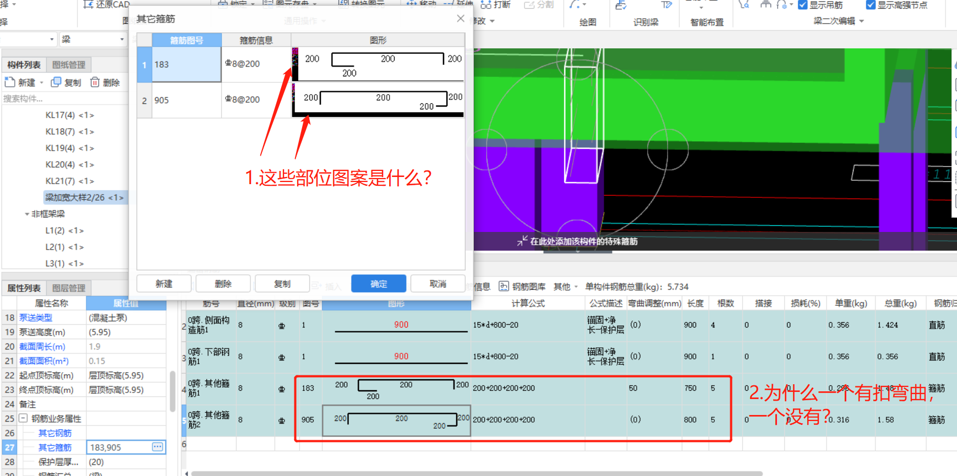Click the 钢筋图库 icon in the lower panel
Image resolution: width=957 pixels, height=476 pixels.
pyautogui.click(x=504, y=286)
